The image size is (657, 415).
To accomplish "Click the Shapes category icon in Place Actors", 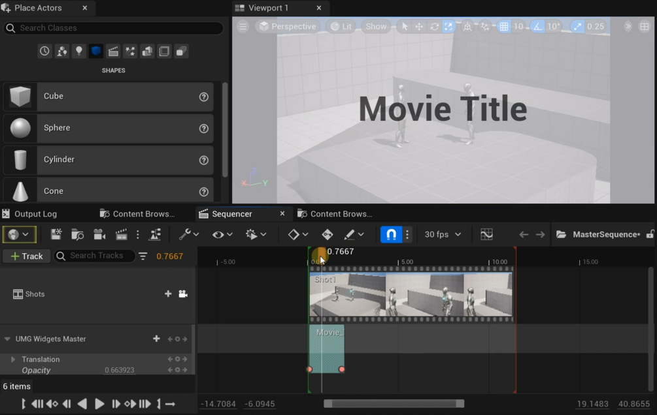I will [x=95, y=51].
